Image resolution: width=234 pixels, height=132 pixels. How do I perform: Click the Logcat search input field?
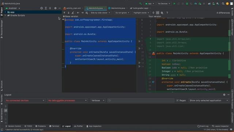click(141, 100)
